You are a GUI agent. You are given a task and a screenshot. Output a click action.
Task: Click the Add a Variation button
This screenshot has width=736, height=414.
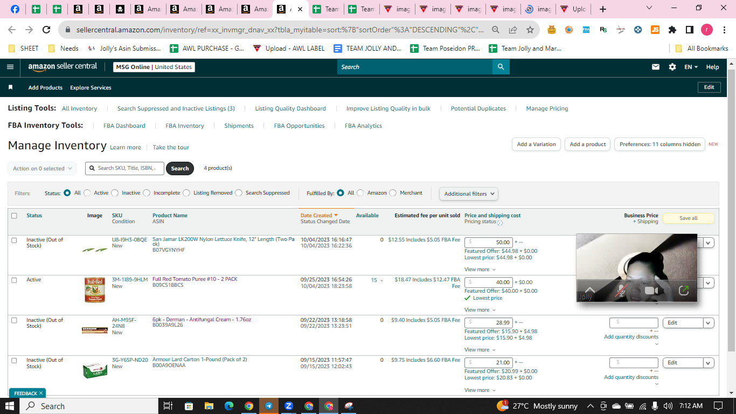pos(536,144)
